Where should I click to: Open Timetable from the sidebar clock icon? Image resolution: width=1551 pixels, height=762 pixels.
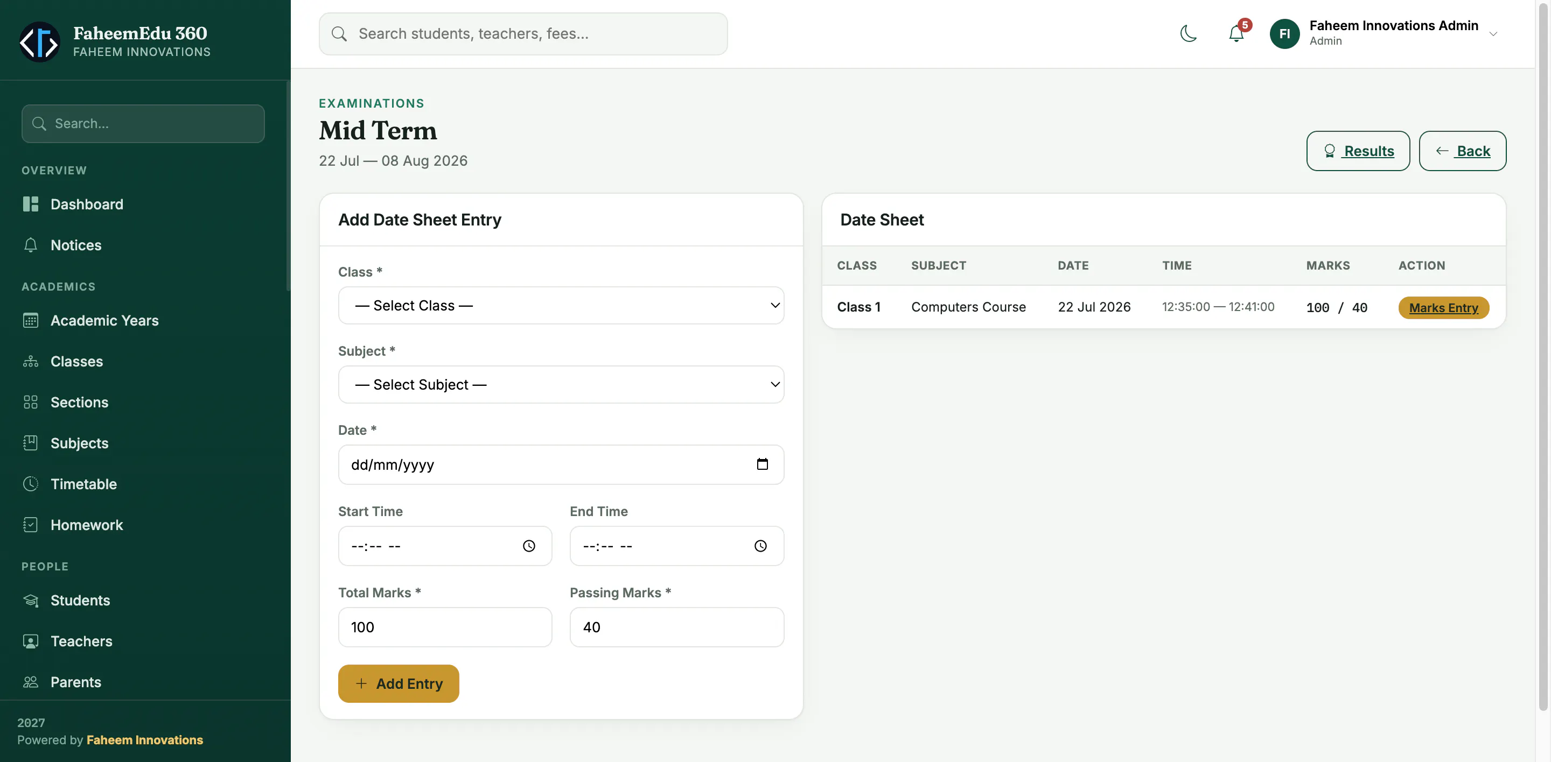coord(30,484)
